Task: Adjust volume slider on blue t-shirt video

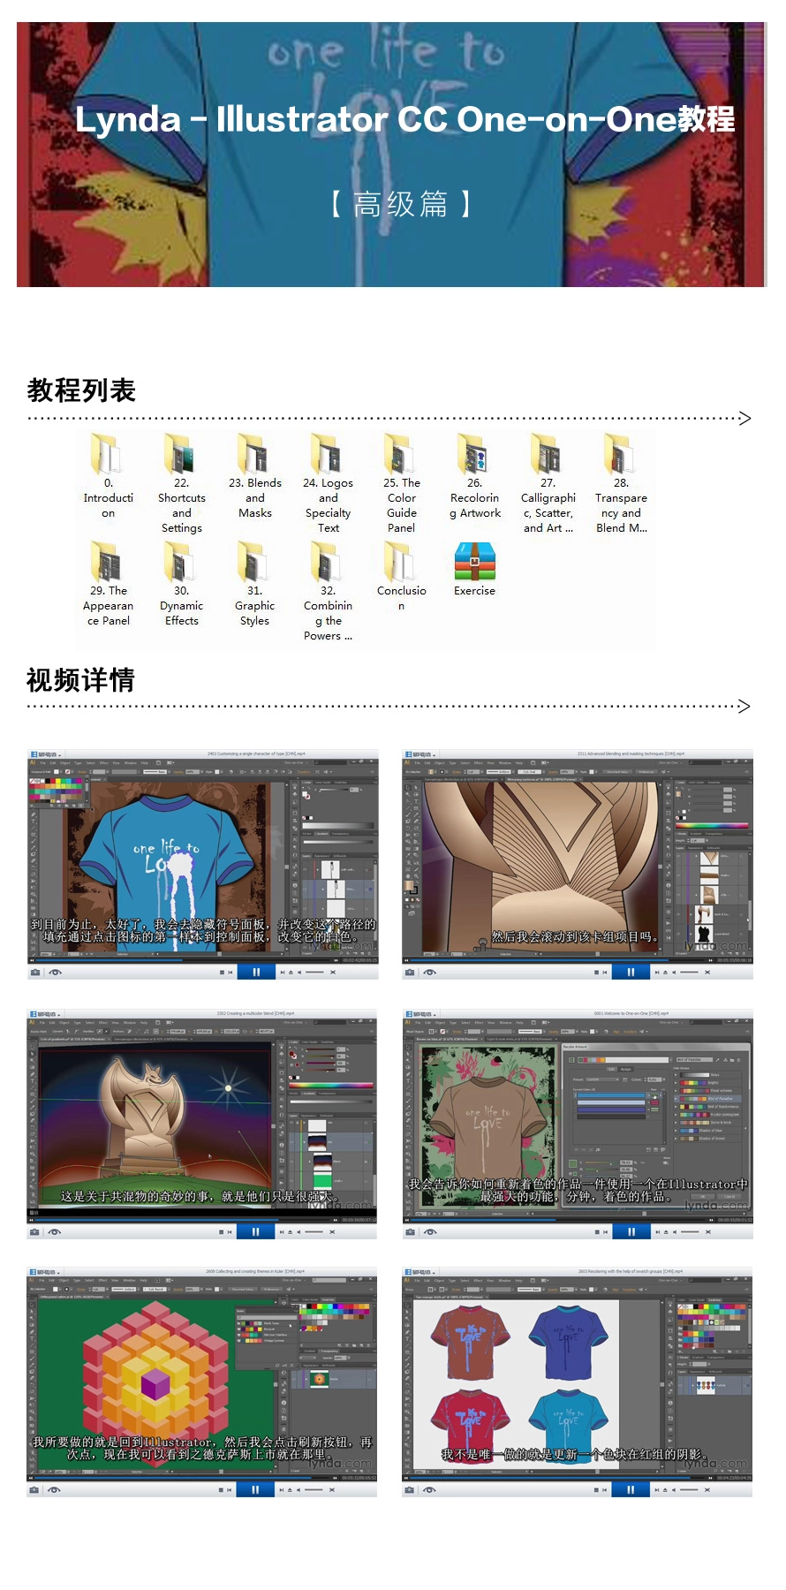Action: [314, 972]
